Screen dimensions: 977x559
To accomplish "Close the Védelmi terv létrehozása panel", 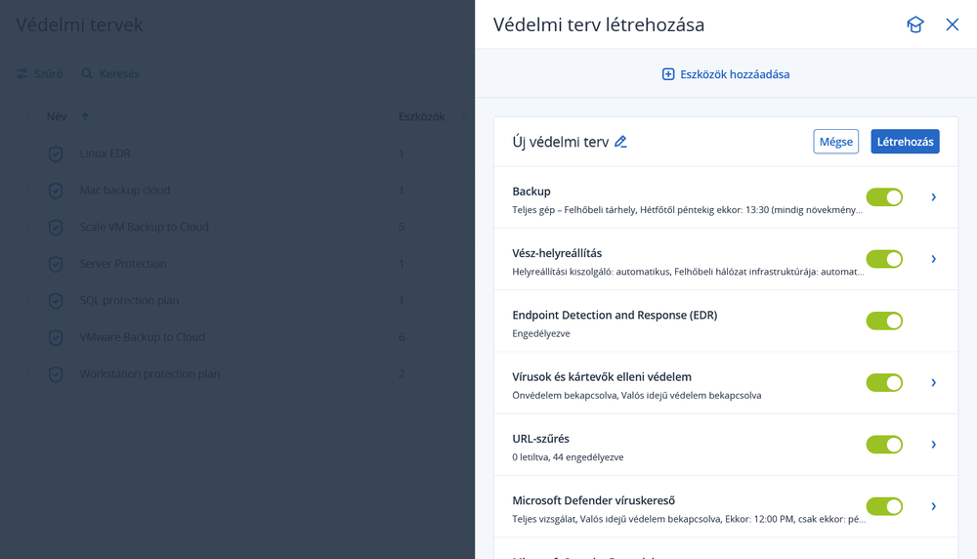I will pos(953,24).
